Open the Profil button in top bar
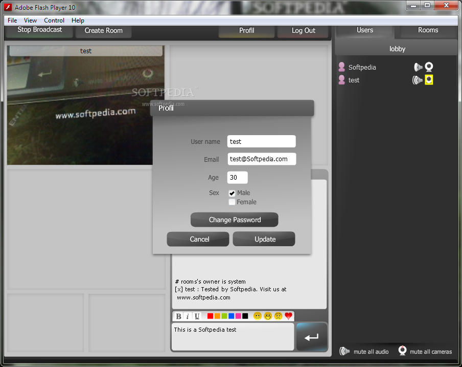The image size is (462, 367). 247,31
